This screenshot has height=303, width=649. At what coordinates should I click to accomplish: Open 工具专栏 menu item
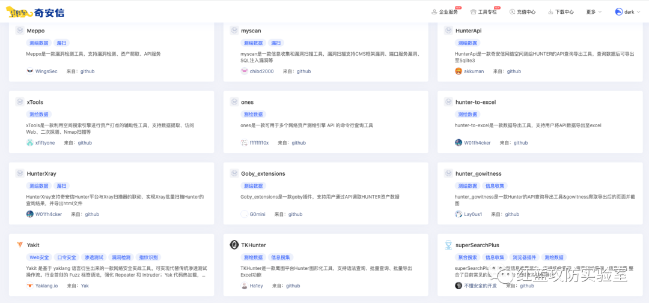click(x=483, y=12)
